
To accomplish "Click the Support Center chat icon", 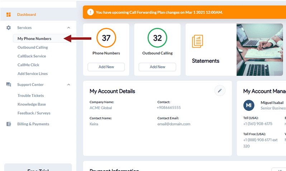I will pyautogui.click(x=9, y=84).
